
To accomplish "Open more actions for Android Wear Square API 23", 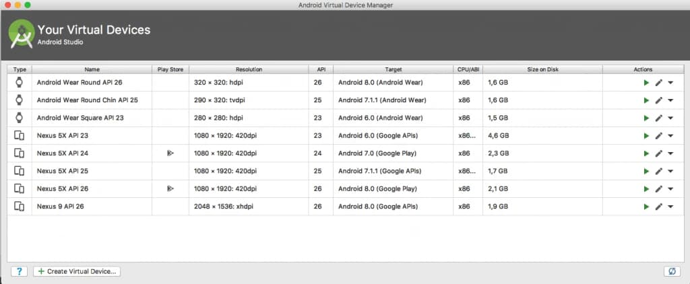I will (x=670, y=118).
